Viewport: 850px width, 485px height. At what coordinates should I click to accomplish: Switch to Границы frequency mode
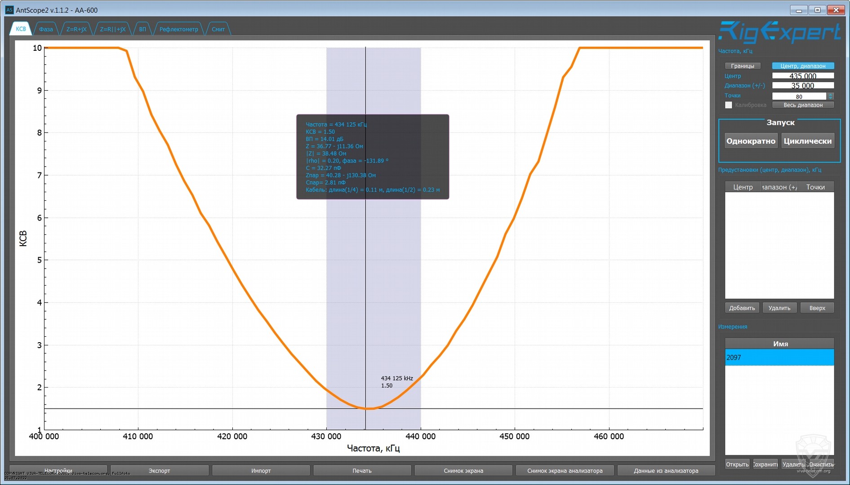(742, 66)
